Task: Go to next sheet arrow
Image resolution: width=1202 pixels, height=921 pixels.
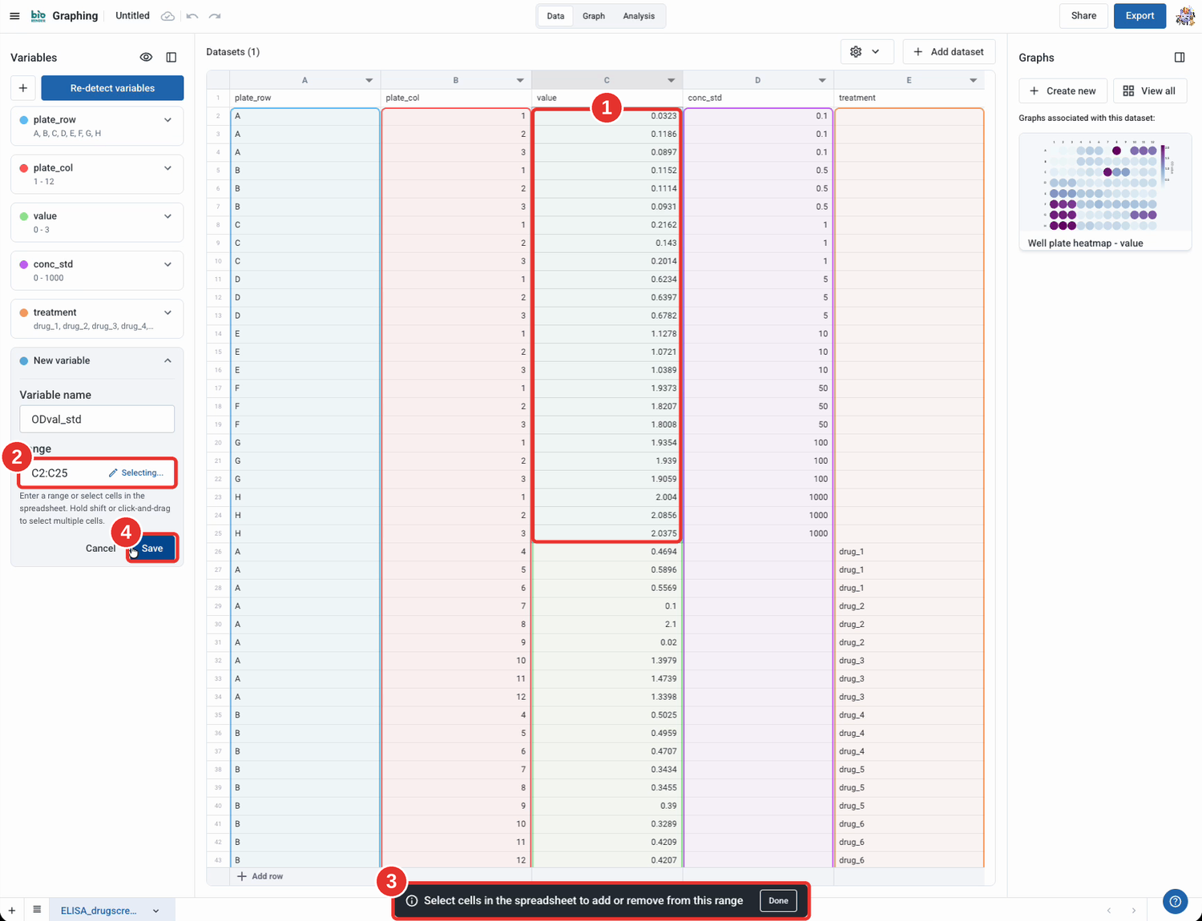Action: coord(1133,911)
